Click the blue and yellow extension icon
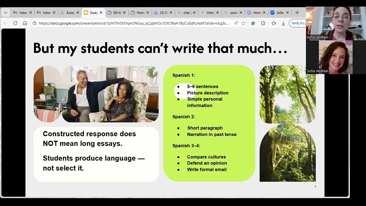366x206 pixels. [x=253, y=23]
